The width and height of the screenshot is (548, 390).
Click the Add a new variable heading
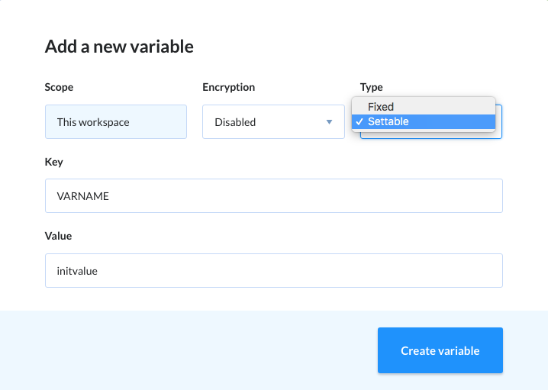[119, 47]
